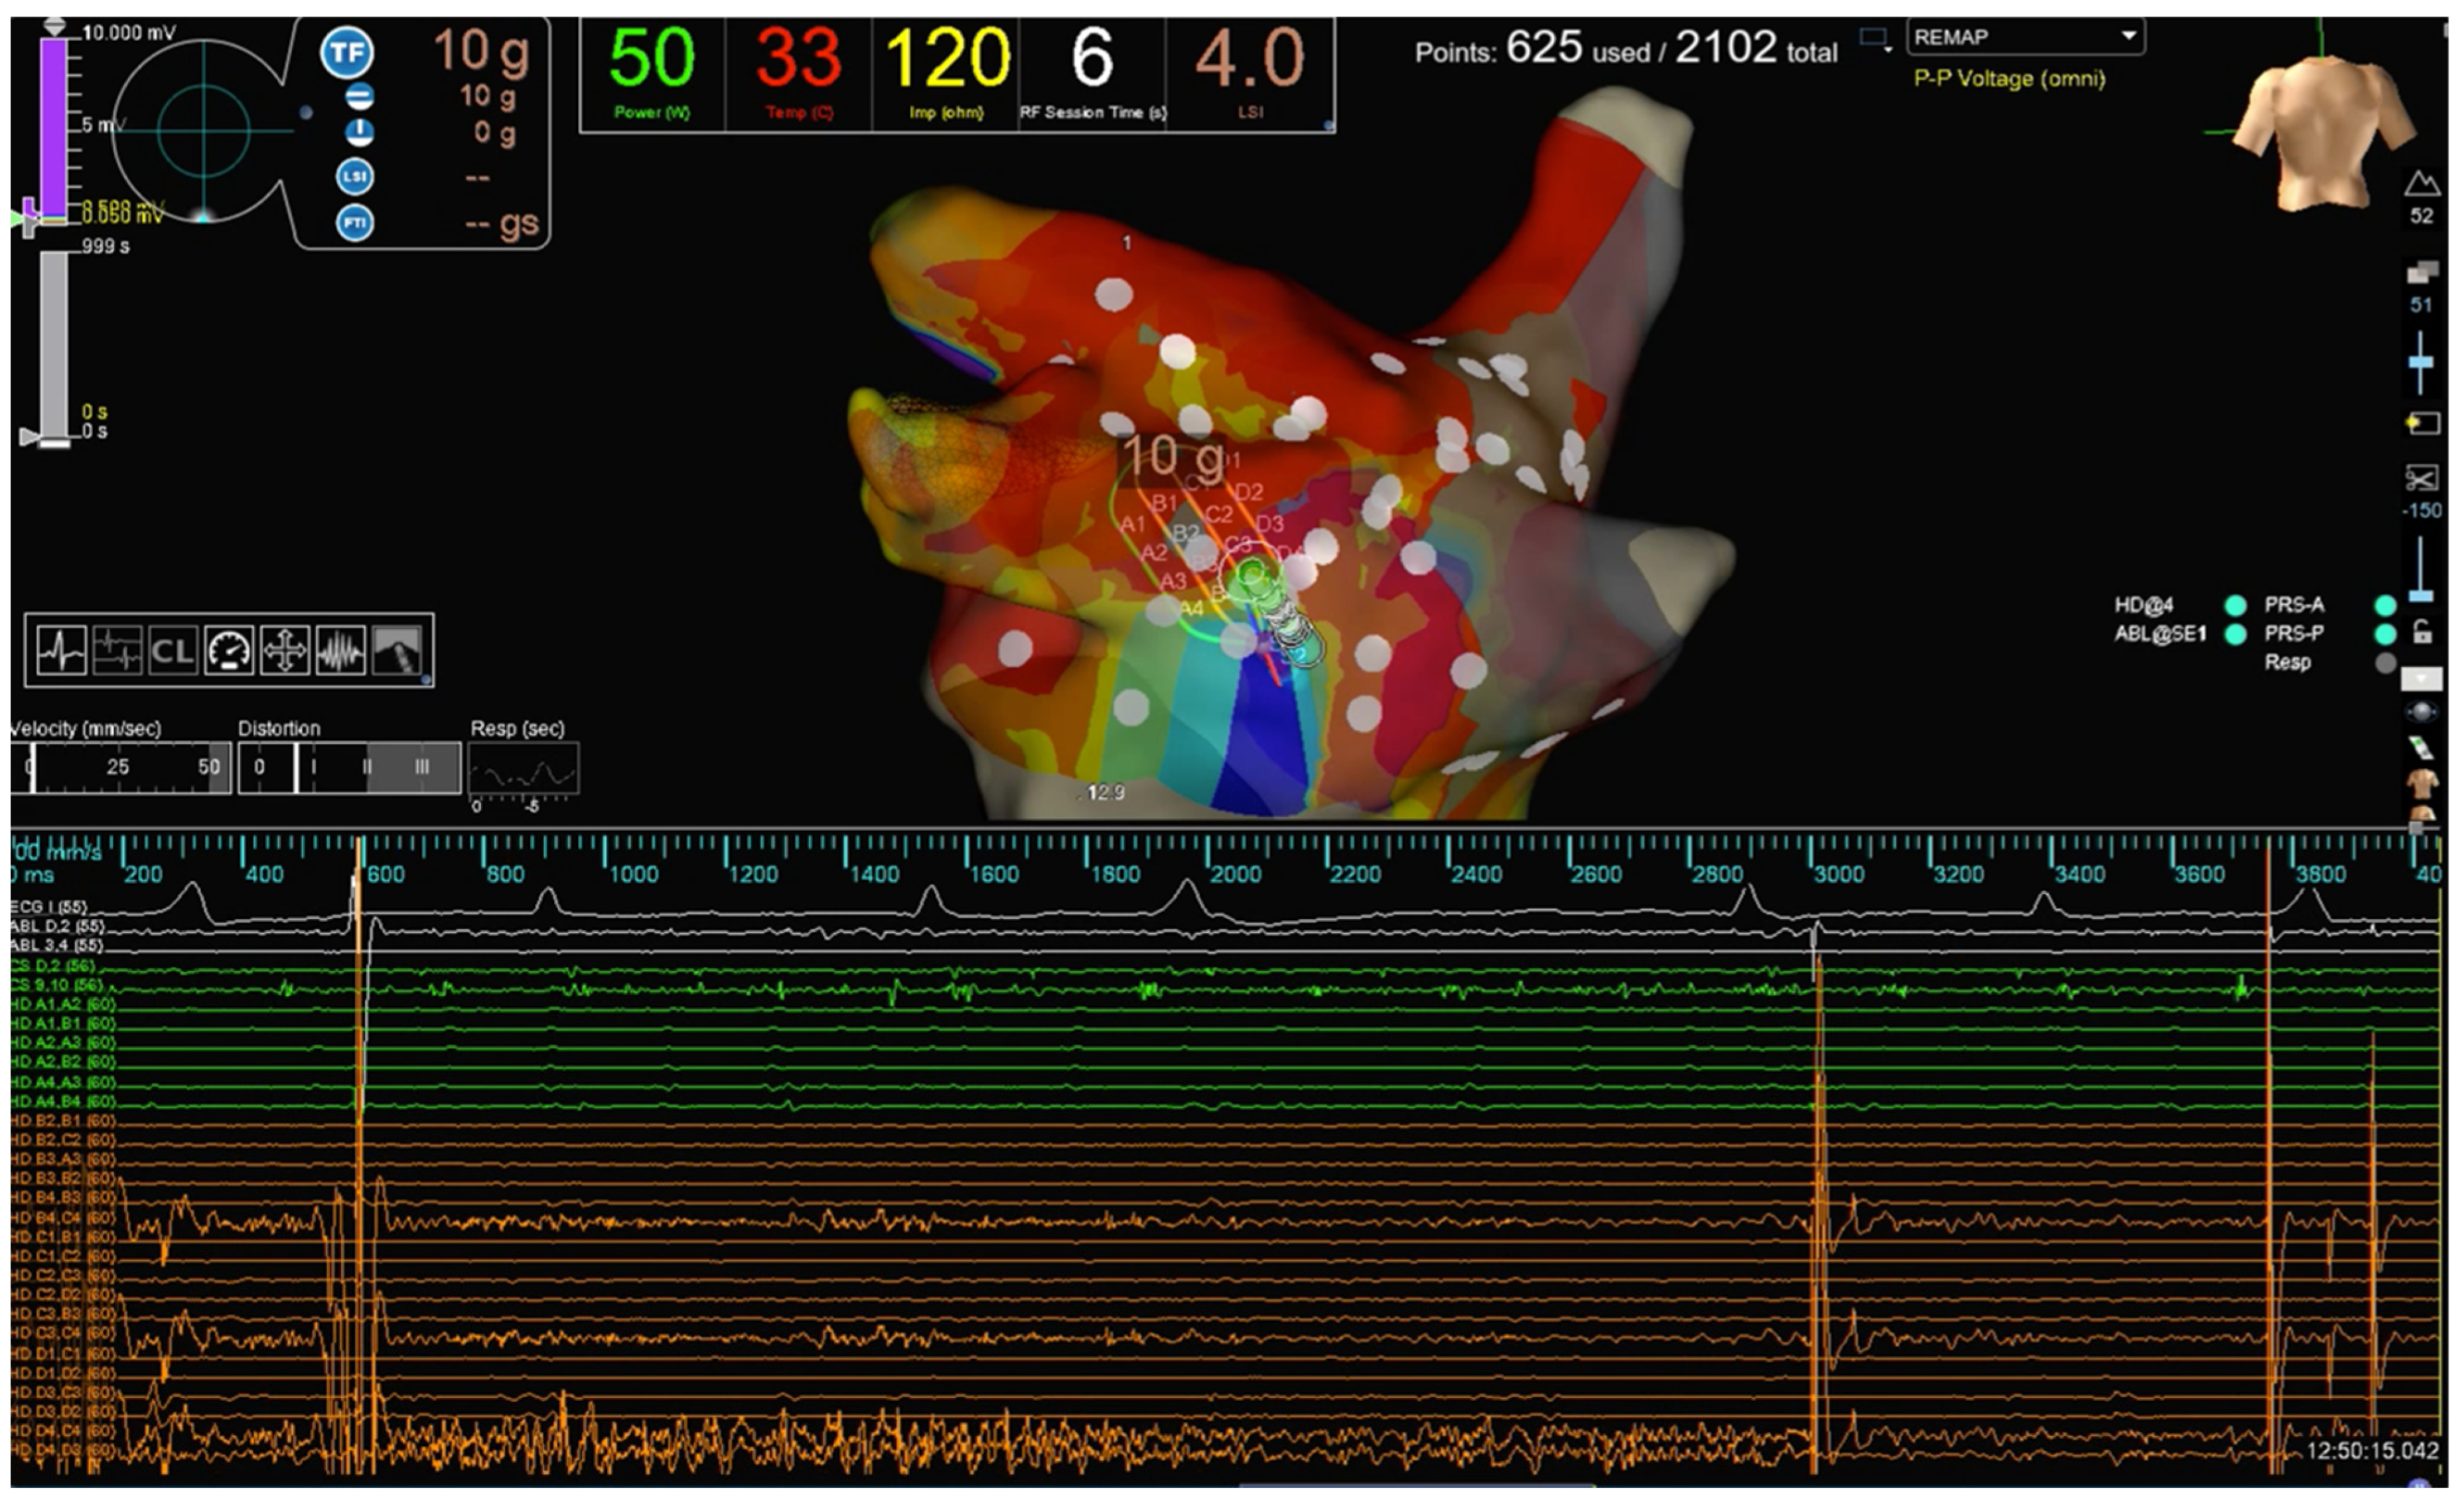The height and width of the screenshot is (1511, 2464).
Task: Open the speedometer gauge tool
Action: [229, 651]
